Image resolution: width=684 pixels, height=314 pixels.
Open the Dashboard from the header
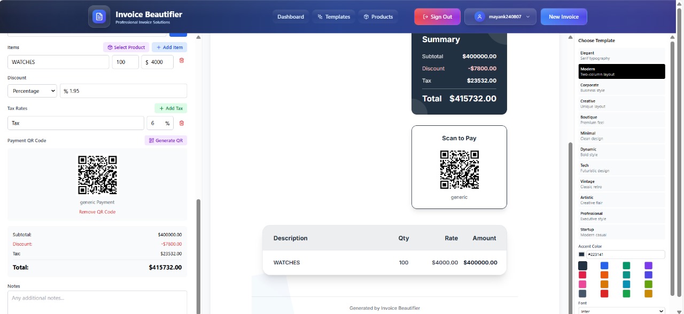[x=291, y=17]
